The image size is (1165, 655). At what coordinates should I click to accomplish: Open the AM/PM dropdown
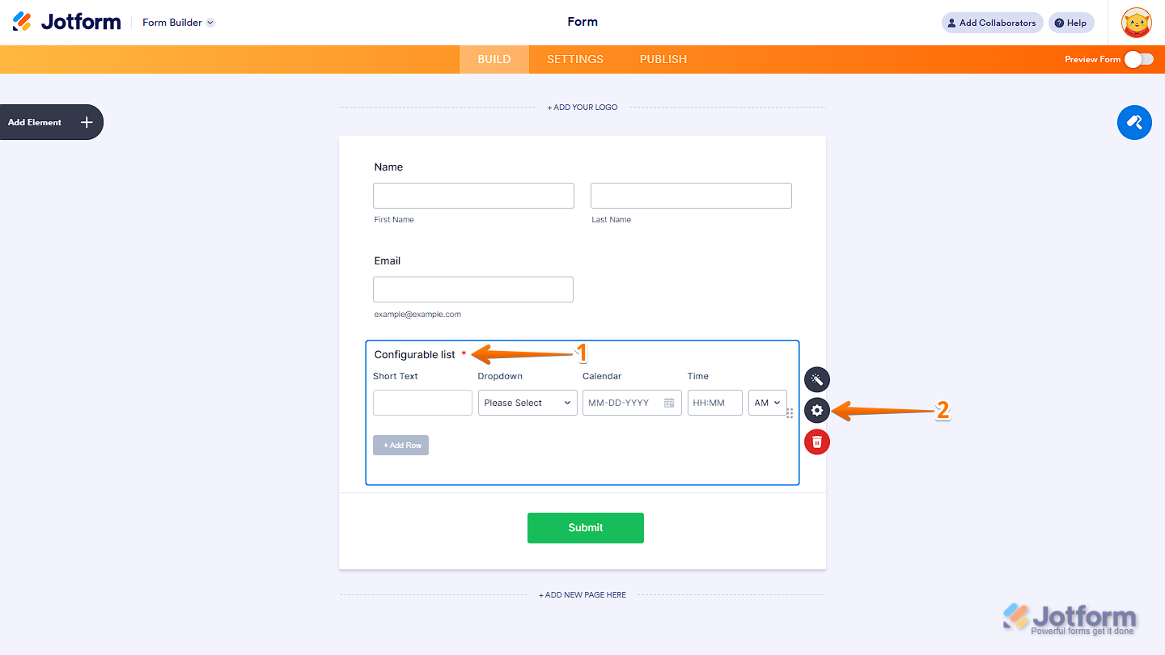click(767, 403)
